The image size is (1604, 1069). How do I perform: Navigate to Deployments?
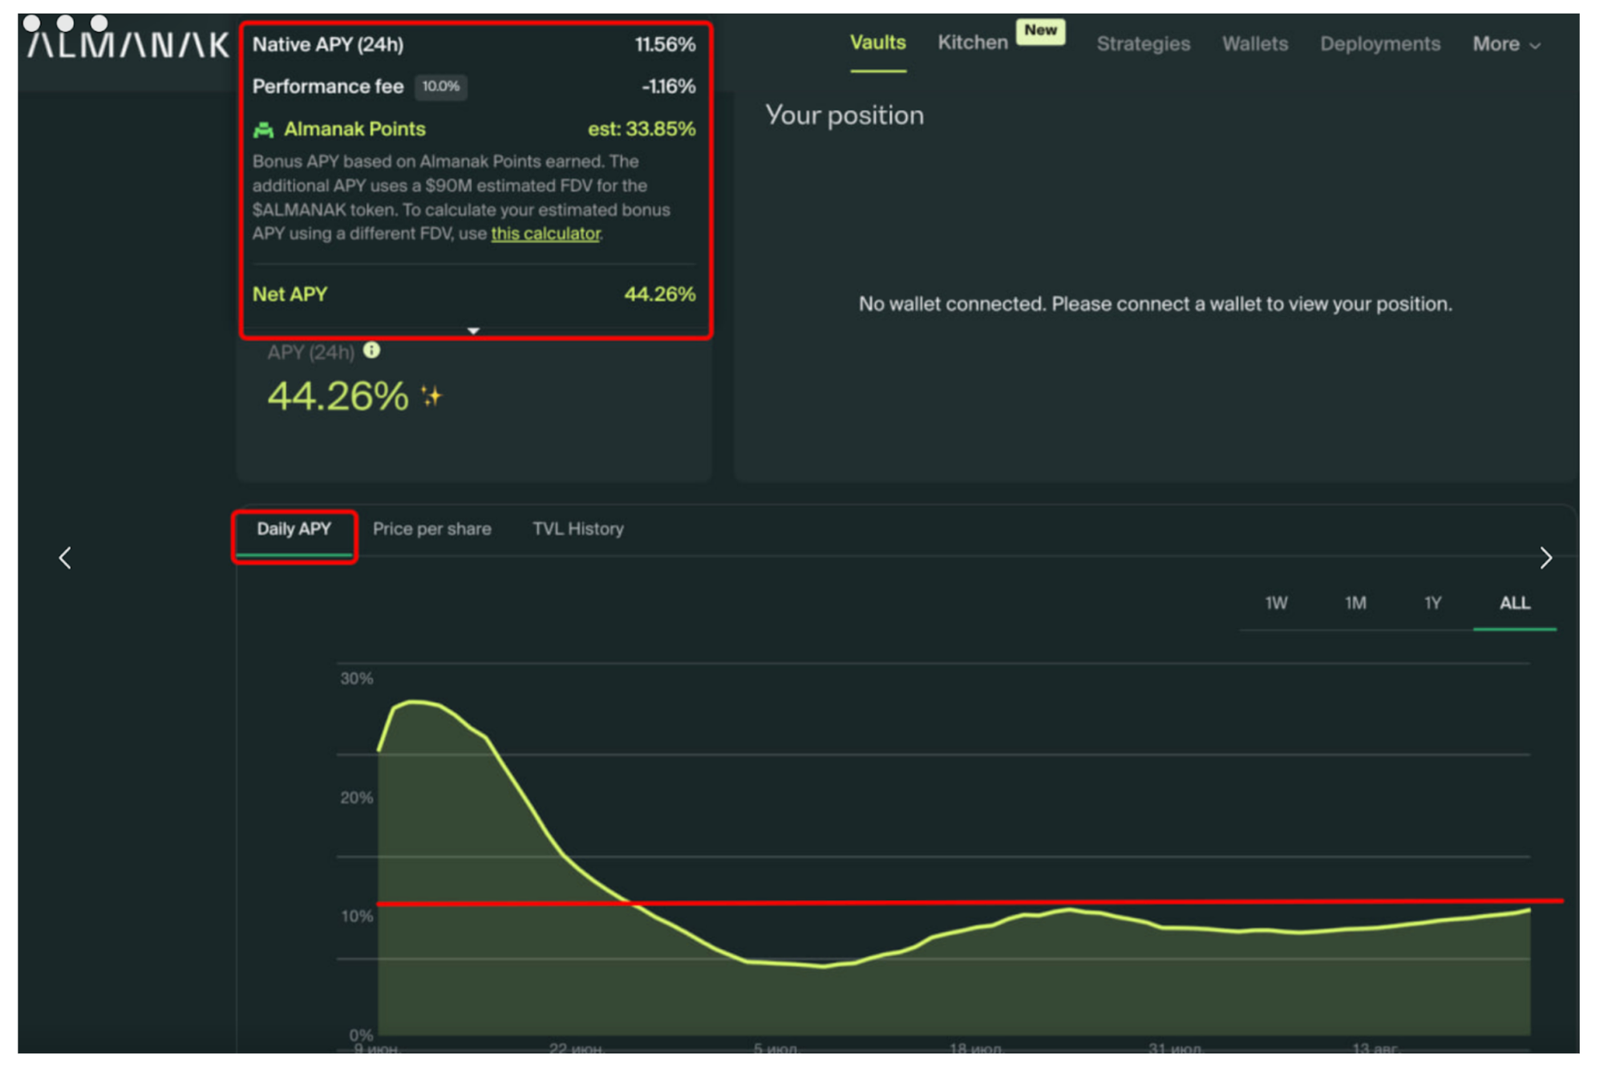1379,44
